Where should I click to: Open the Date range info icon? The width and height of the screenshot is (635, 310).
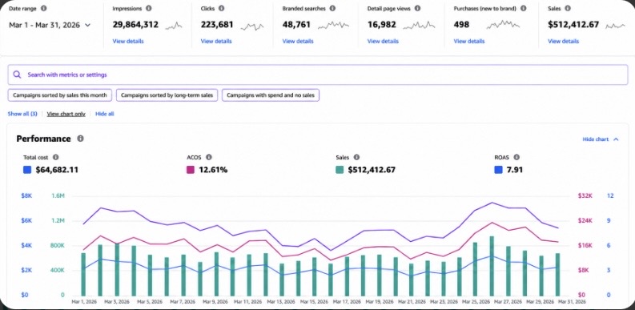point(44,8)
